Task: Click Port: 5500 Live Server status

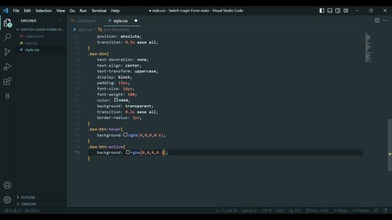Action: click(317, 210)
